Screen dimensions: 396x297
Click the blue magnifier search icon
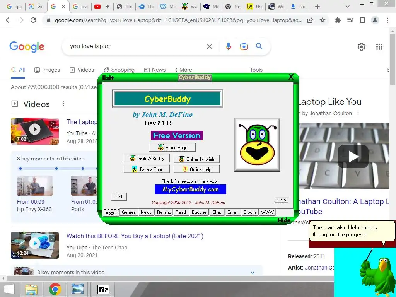point(259,46)
